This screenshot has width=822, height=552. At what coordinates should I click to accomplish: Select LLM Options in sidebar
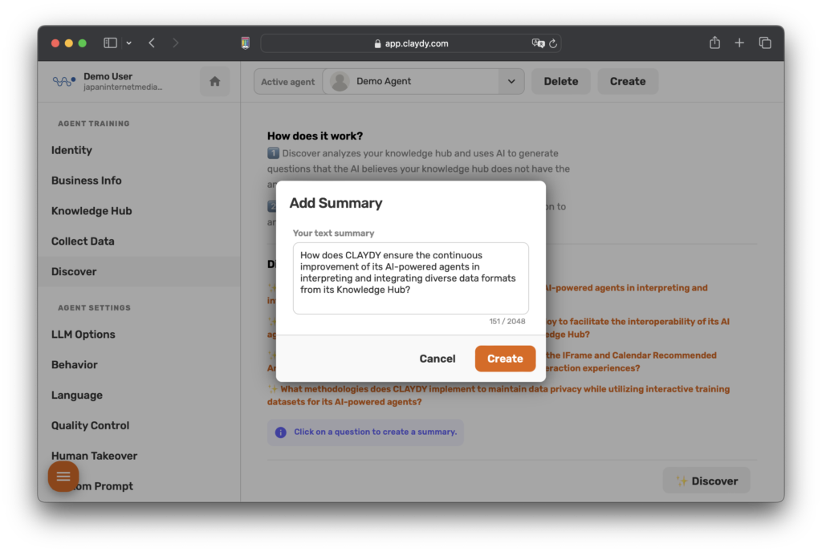click(83, 335)
